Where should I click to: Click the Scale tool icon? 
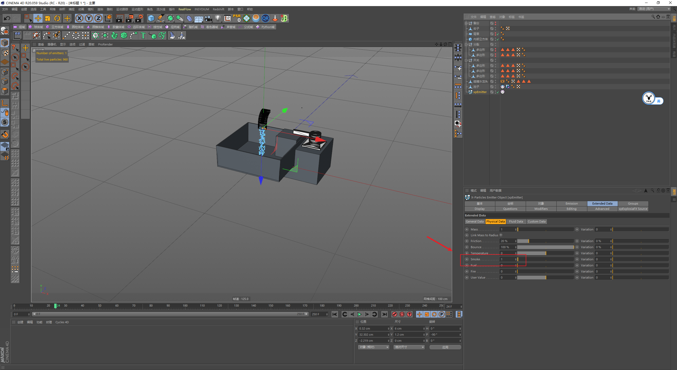(x=48, y=18)
